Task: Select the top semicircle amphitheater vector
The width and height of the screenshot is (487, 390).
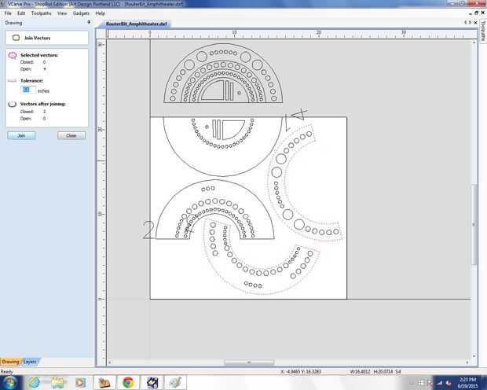Action: point(223,73)
